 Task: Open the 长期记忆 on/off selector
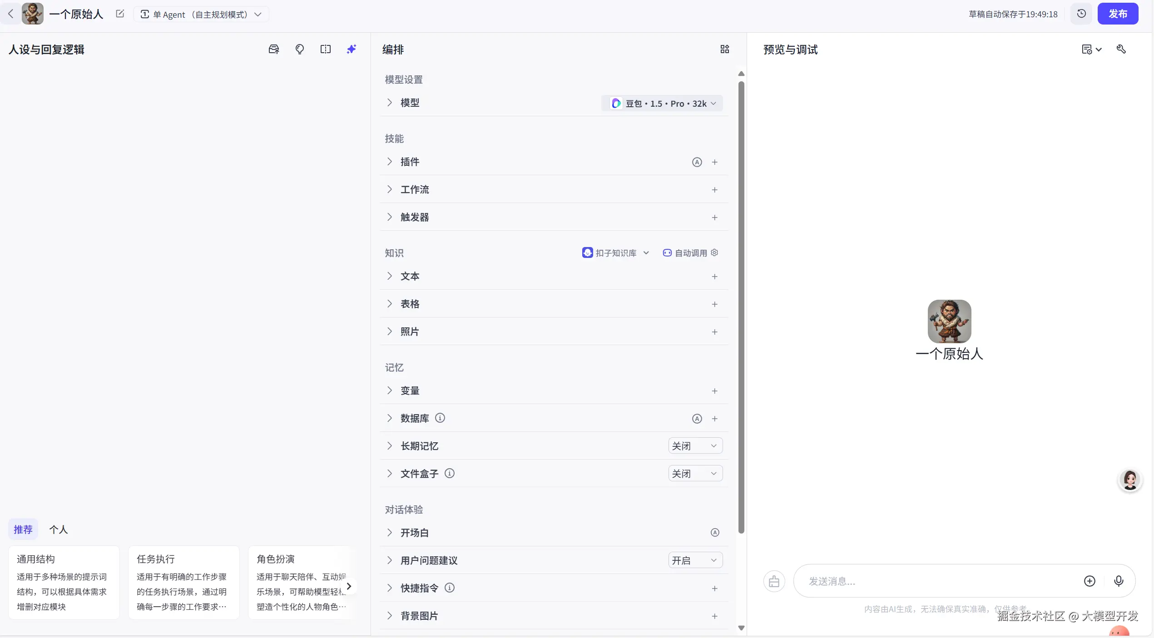[x=695, y=446]
